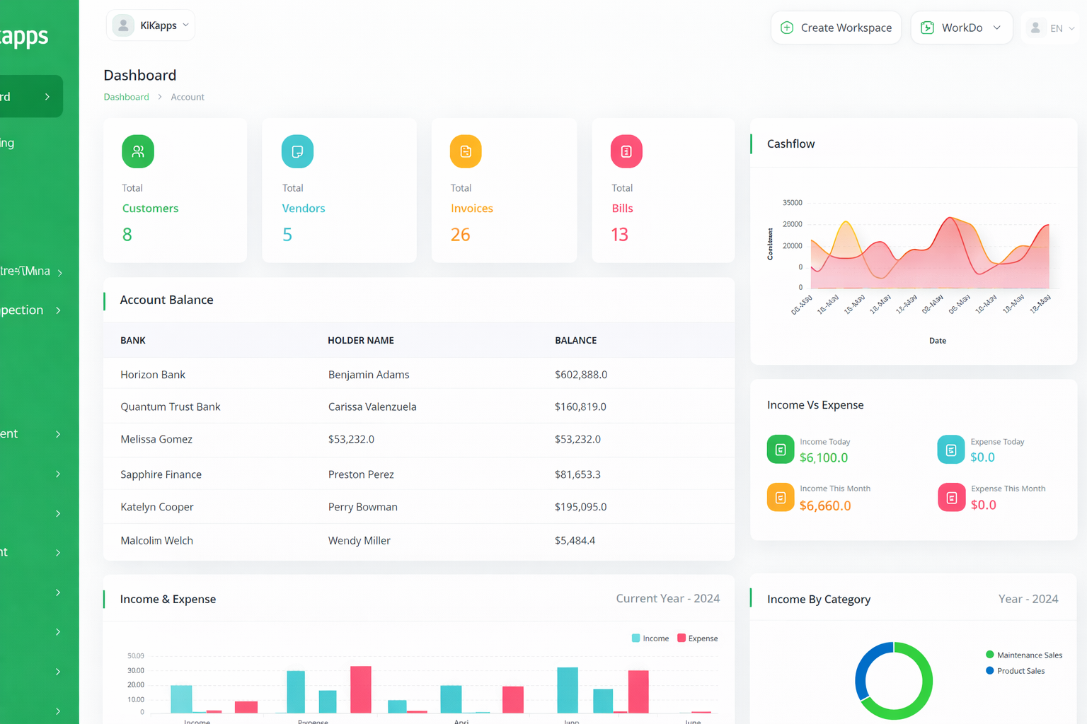Click the orange Income This Month icon
Viewport: 1087px width, 724px height.
781,497
